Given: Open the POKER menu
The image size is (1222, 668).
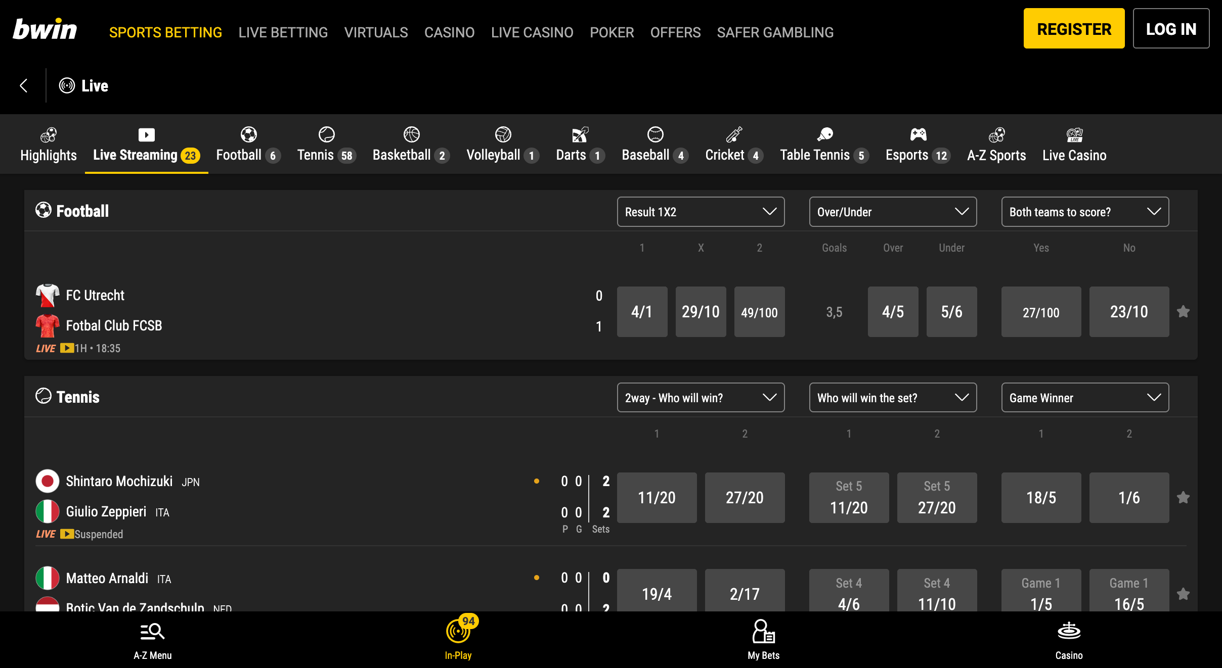Looking at the screenshot, I should click(612, 32).
